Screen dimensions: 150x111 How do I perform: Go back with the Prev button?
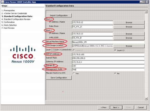pos(104,107)
